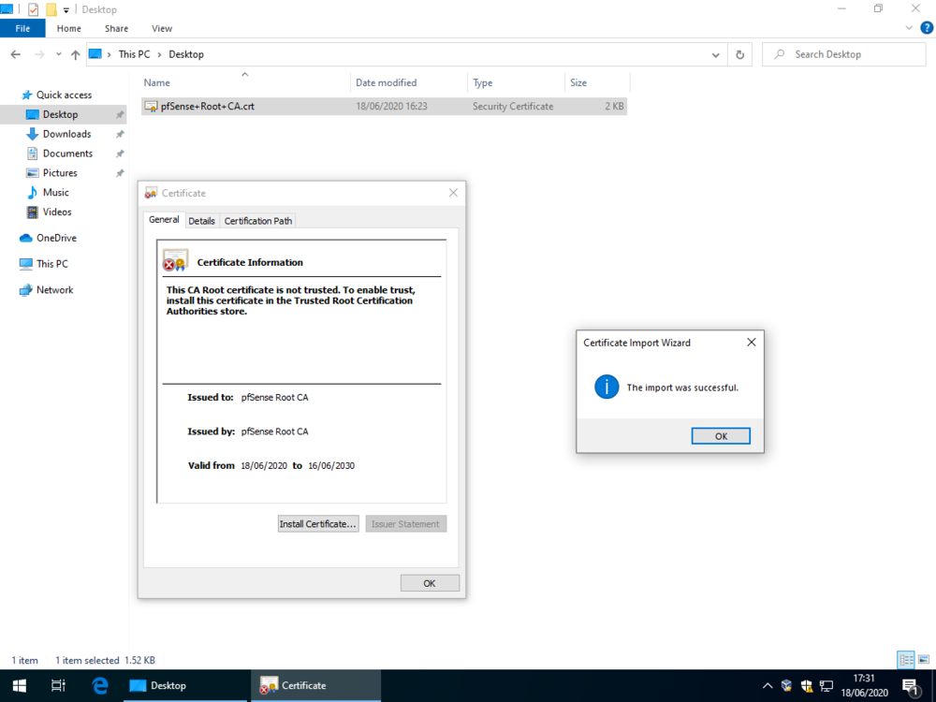Confirm the import was successful dialog with OK
Image resolution: width=936 pixels, height=702 pixels.
721,436
